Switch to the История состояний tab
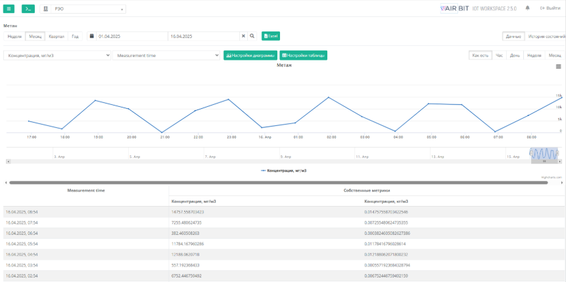 [546, 36]
